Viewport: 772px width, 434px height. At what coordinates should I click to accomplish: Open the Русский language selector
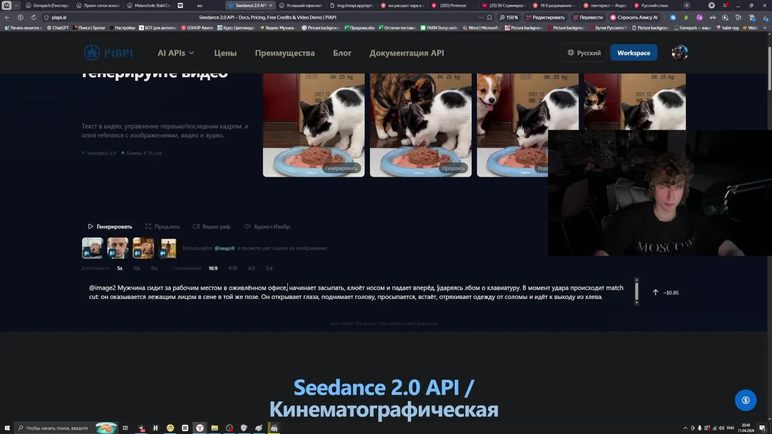[x=584, y=53]
